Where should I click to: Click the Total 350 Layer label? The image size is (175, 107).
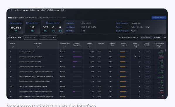[x=15, y=37]
